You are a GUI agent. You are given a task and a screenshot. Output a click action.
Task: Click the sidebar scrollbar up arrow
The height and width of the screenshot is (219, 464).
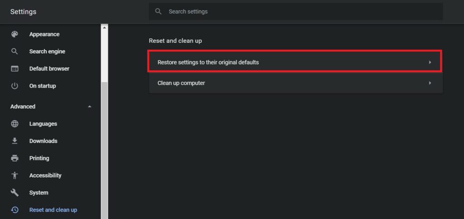pyautogui.click(x=104, y=28)
